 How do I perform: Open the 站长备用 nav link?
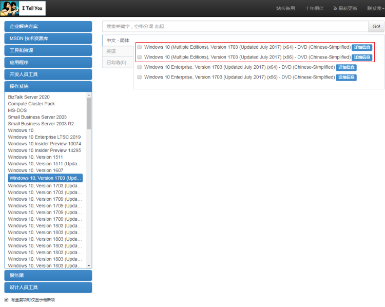(285, 8)
